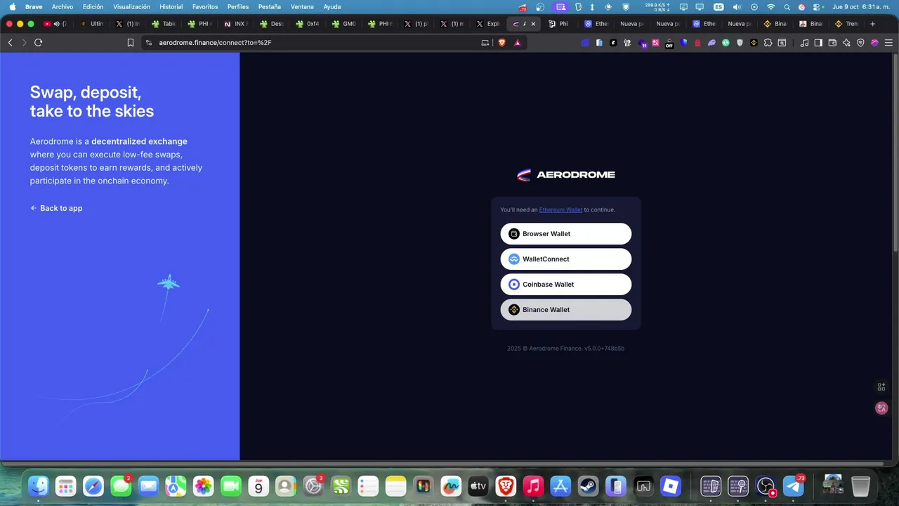Open Launchpad from the dock
Image resolution: width=899 pixels, height=506 pixels.
pos(66,486)
